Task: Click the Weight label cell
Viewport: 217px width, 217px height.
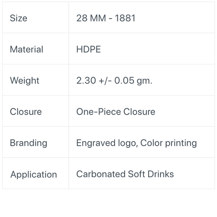Action: point(35,80)
